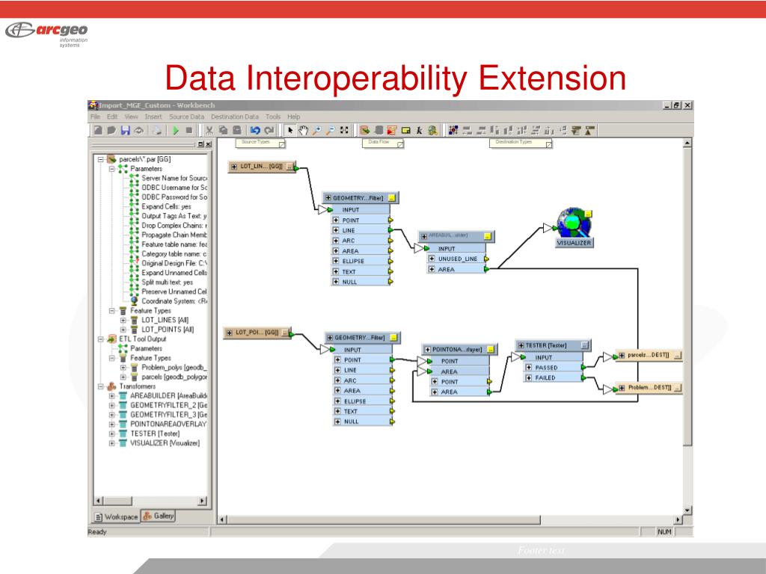Image resolution: width=766 pixels, height=574 pixels.
Task: Select Server Name for Source parameter
Action: [x=174, y=178]
